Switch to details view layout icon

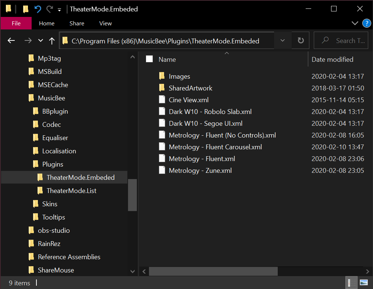(352, 283)
